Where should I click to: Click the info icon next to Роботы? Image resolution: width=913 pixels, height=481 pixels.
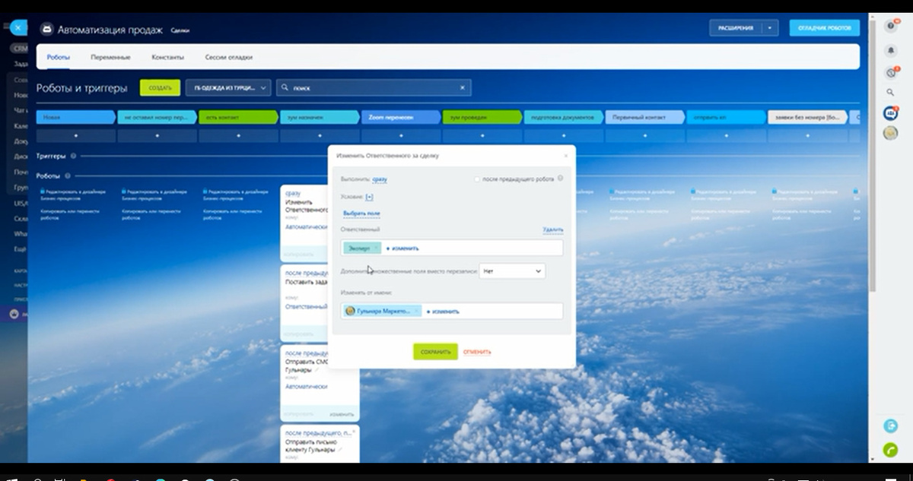pos(67,176)
